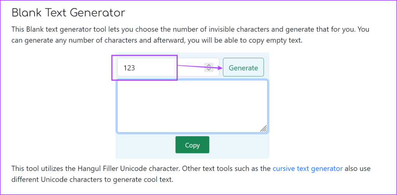Viewport: 397px width, 195px height.
Task: Open the cursive text generator link
Action: point(307,169)
